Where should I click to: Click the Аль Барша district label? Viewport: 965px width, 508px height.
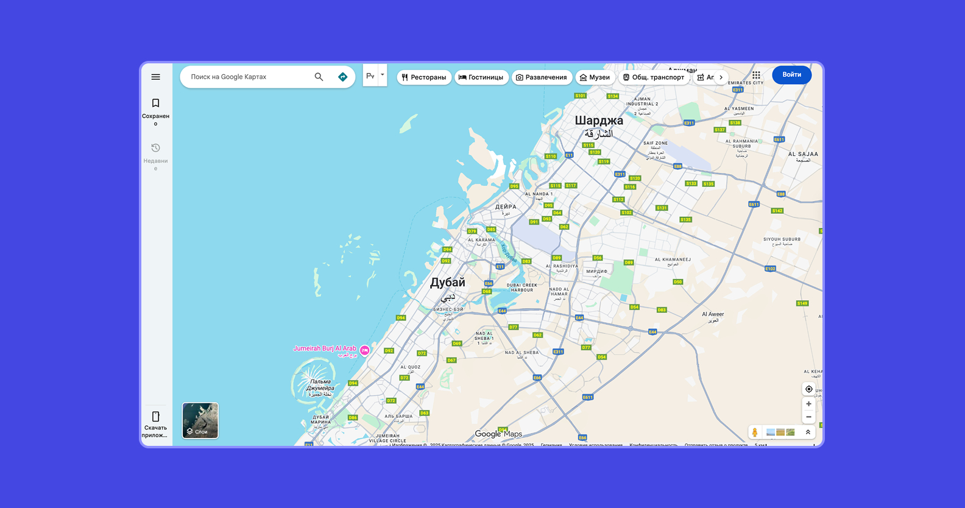398,416
